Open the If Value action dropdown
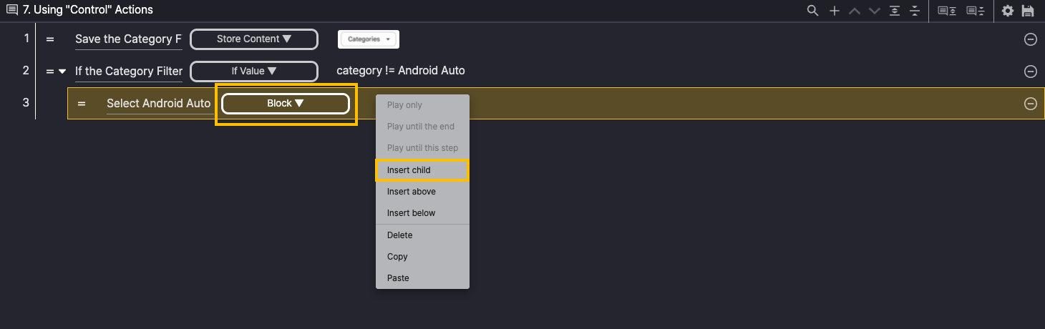1045x329 pixels. tap(254, 72)
